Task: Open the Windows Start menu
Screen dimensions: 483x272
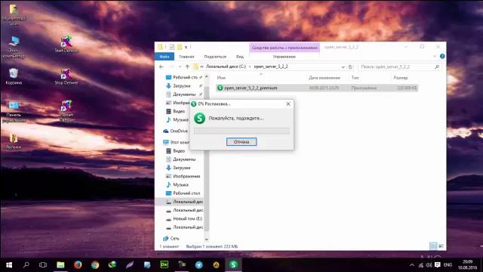Action: click(x=9, y=265)
